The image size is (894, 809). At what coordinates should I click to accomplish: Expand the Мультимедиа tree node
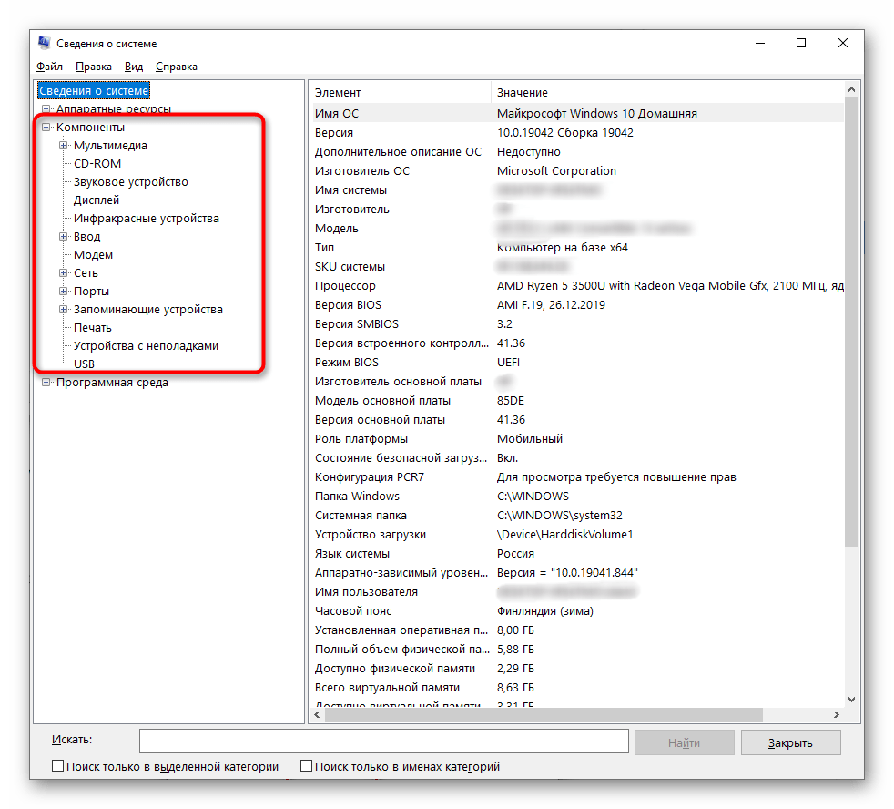tap(64, 146)
